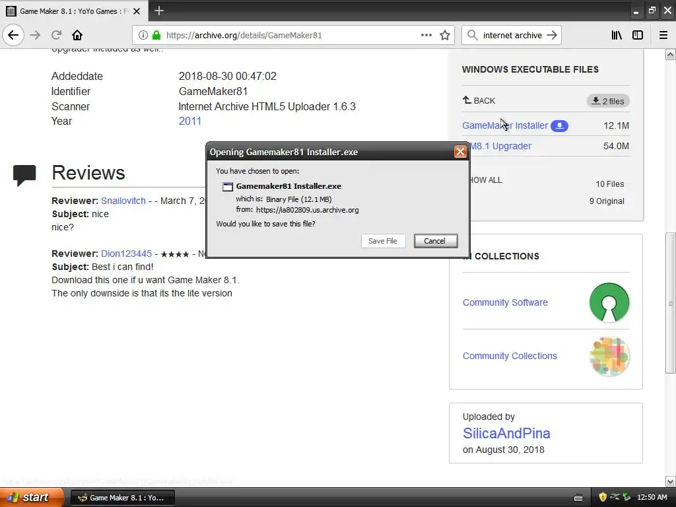Select the Game Maker 8.1 browser tab

click(x=74, y=11)
